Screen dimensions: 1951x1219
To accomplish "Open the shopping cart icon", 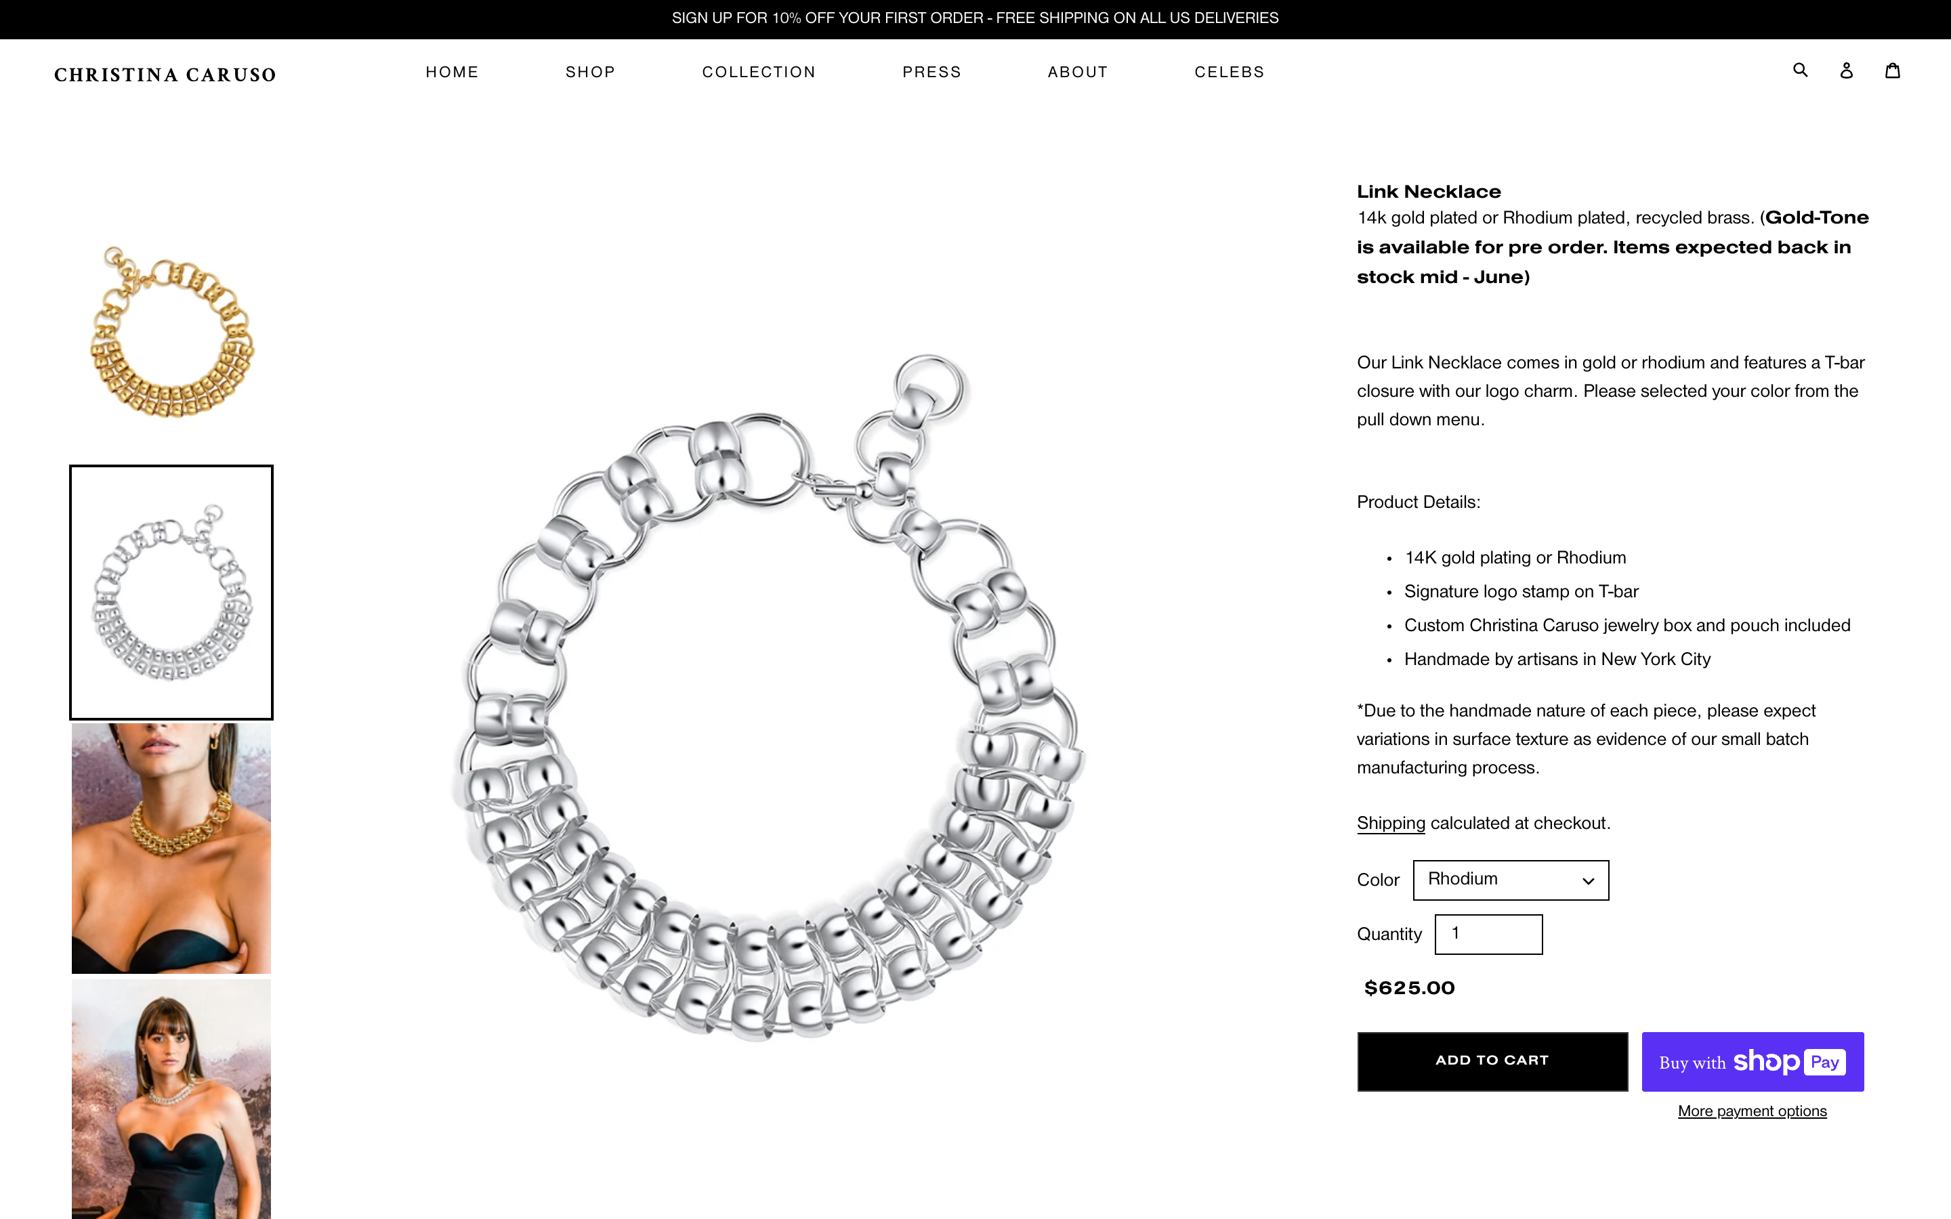I will 1892,70.
